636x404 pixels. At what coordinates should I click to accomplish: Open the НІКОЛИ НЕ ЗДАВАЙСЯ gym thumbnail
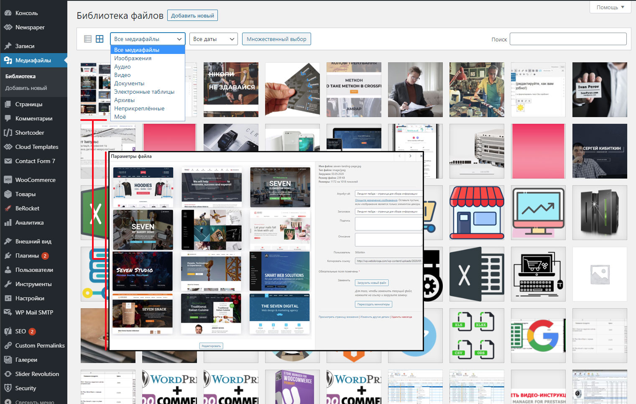tap(231, 89)
